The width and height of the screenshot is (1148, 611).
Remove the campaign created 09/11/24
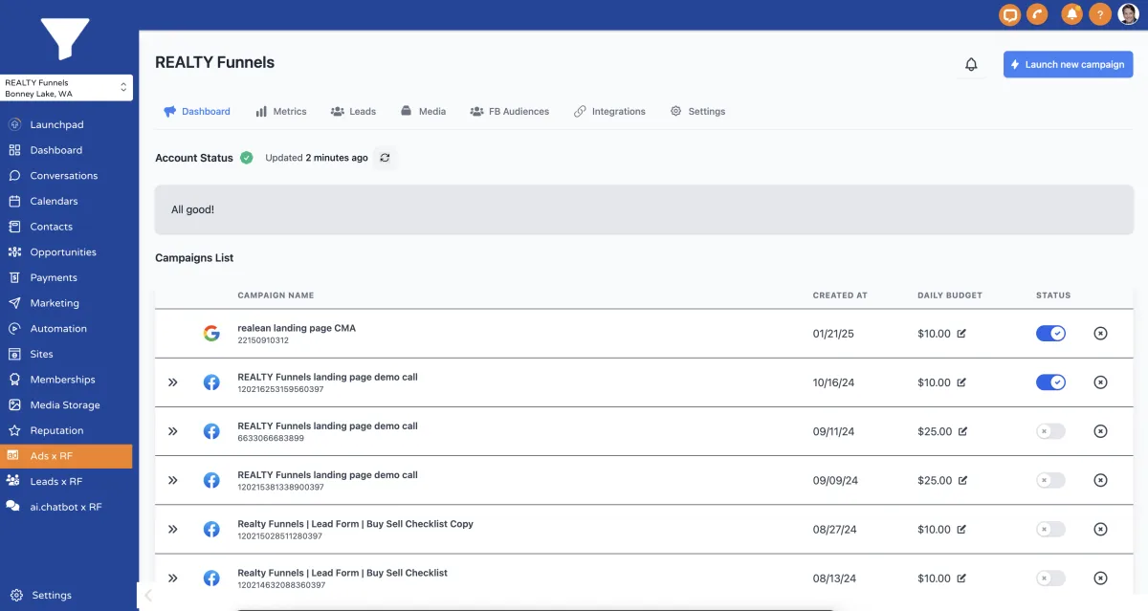coord(1100,431)
